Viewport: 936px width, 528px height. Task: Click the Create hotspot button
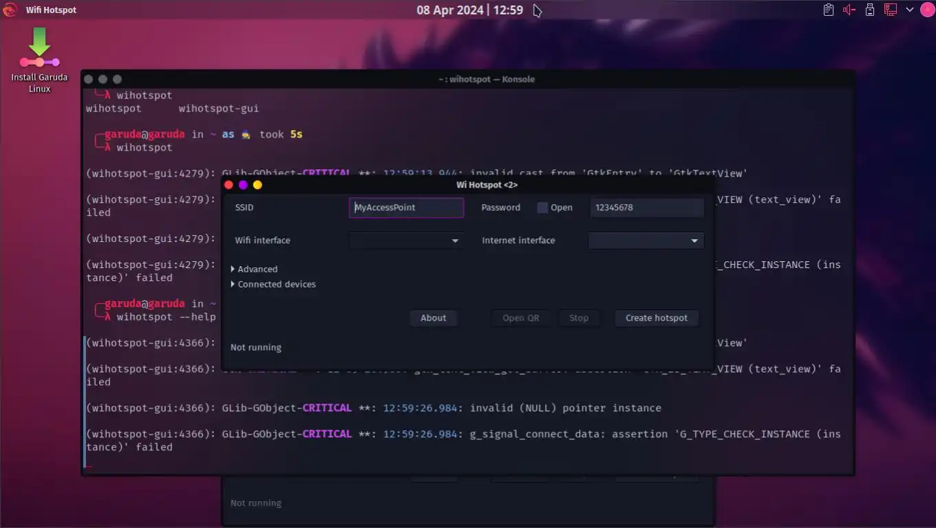click(657, 318)
